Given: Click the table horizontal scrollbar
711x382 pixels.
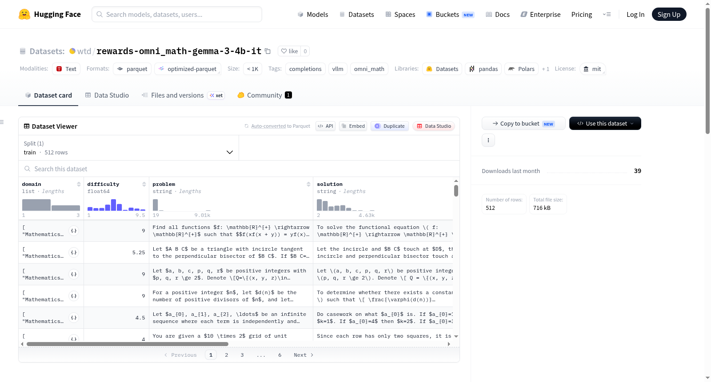Looking at the screenshot, I should [128, 344].
